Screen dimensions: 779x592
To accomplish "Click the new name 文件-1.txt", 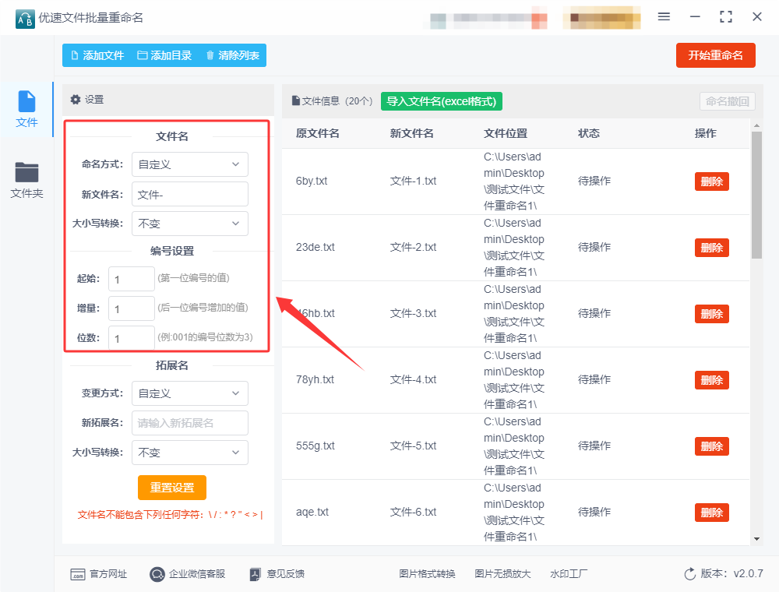I will 413,181.
